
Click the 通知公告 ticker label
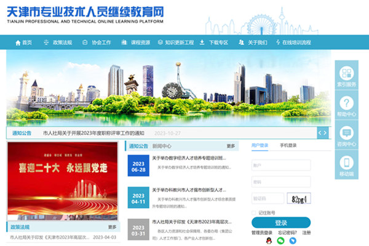(22, 133)
